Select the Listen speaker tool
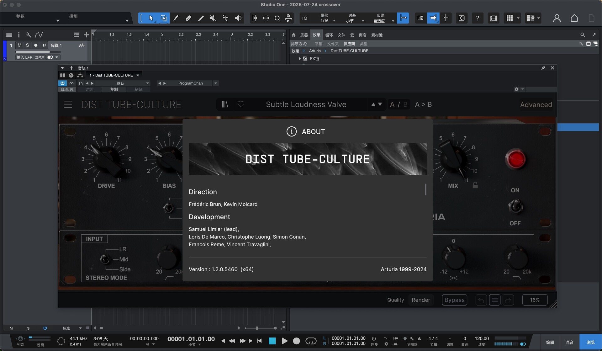The image size is (602, 351). (238, 18)
